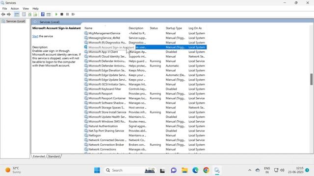Click the Stop Service square icon
This screenshot has width=314, height=176.
62,14
